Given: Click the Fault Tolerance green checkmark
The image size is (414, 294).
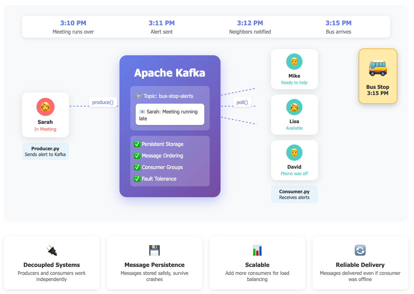Looking at the screenshot, I should (x=137, y=179).
